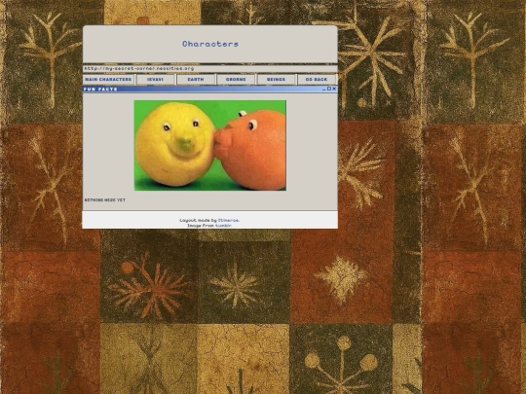The height and width of the screenshot is (394, 526).
Task: Go back using the Go Back button
Action: [317, 80]
